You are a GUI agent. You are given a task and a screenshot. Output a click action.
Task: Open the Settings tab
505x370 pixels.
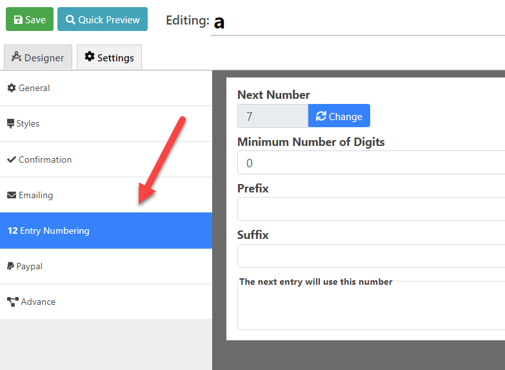pos(109,57)
